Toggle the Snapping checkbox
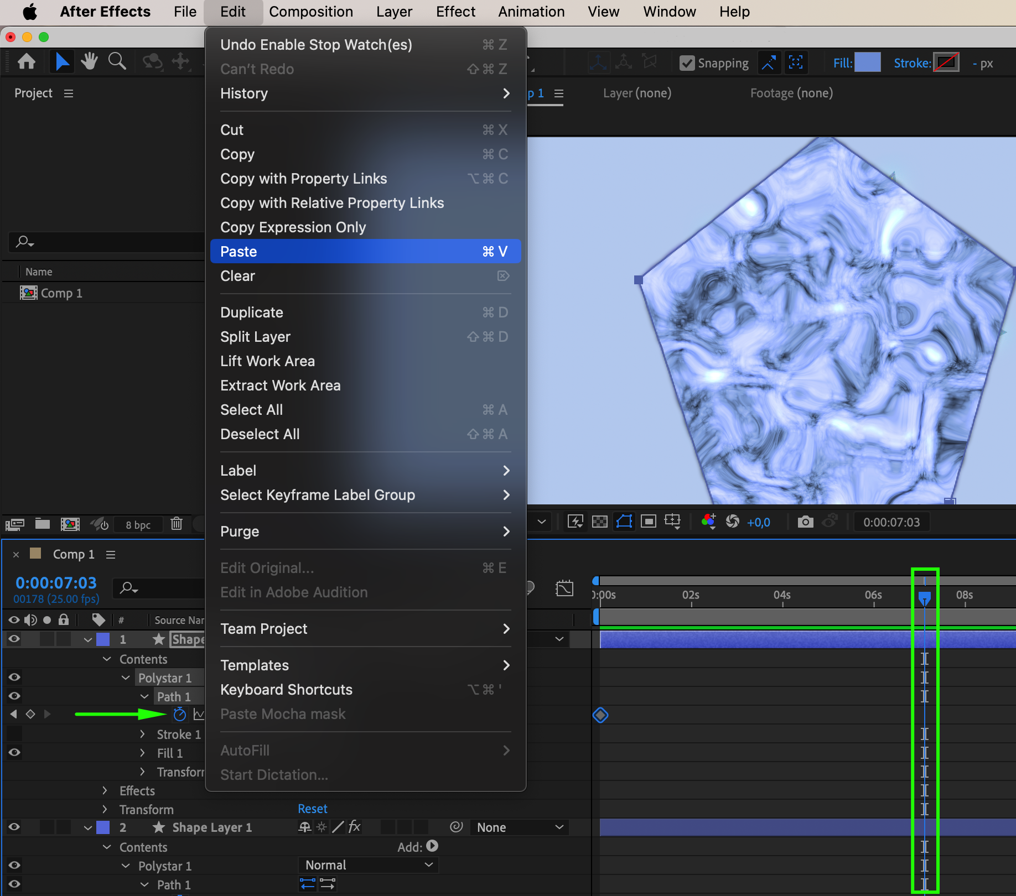Image resolution: width=1016 pixels, height=896 pixels. pyautogui.click(x=687, y=63)
